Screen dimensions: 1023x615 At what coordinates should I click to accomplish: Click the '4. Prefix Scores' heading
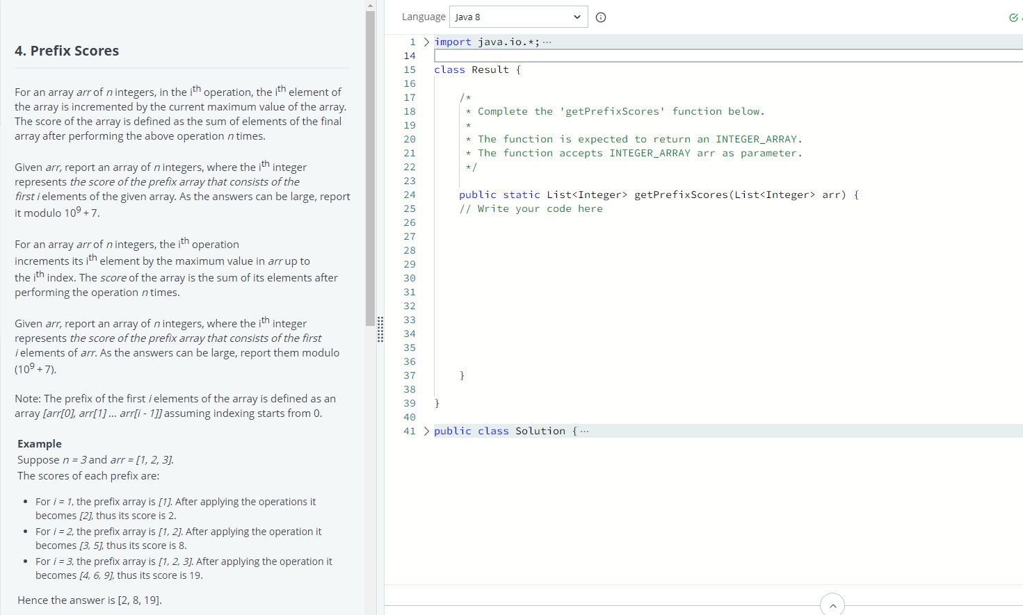67,51
